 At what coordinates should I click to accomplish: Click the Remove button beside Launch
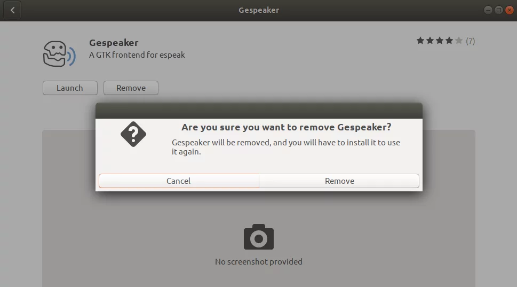131,88
